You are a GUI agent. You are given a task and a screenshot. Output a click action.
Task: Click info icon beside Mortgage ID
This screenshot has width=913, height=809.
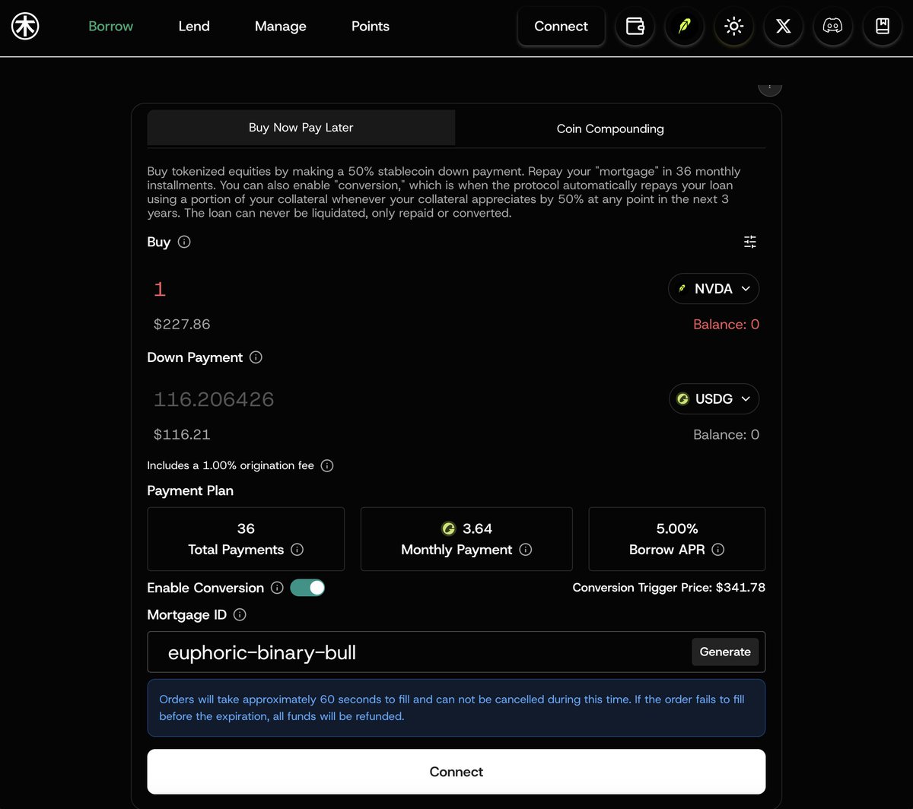point(240,614)
